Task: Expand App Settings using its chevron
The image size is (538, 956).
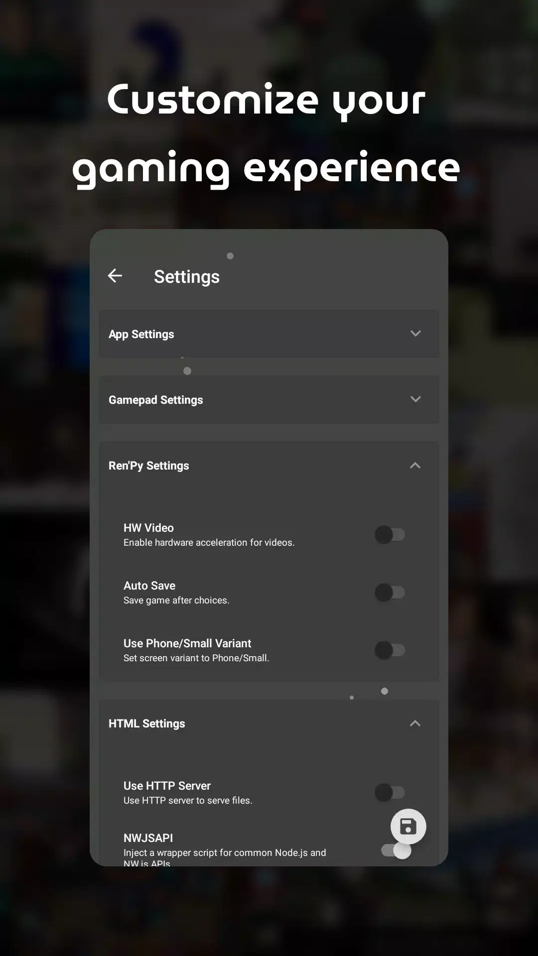Action: click(415, 334)
